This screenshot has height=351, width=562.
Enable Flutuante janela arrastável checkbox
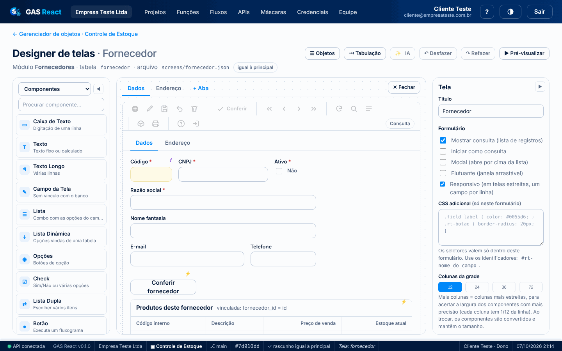[443, 173]
